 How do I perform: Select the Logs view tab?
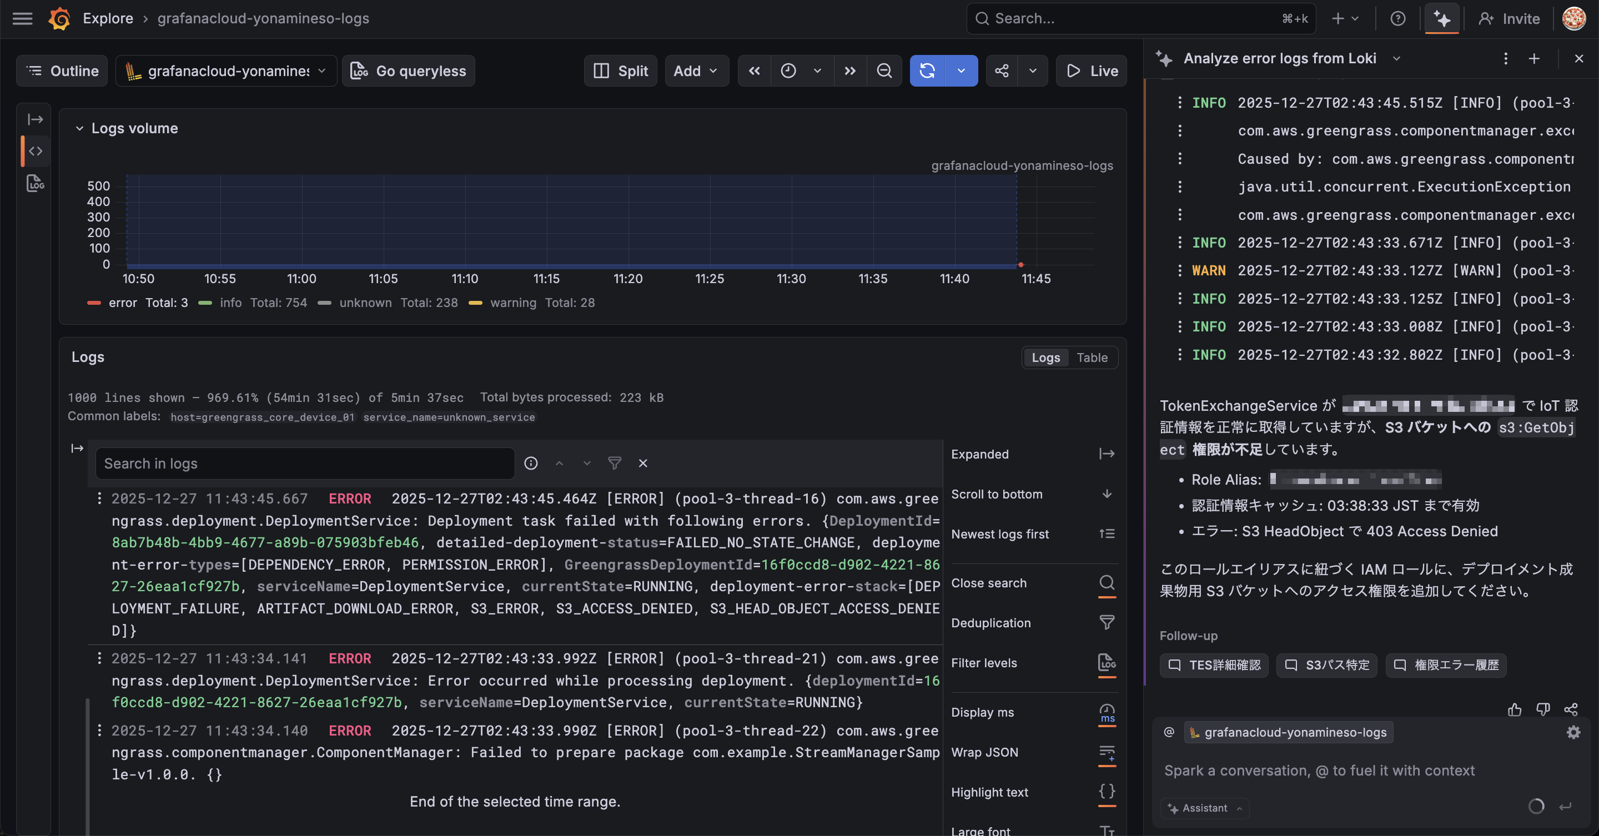tap(1045, 357)
